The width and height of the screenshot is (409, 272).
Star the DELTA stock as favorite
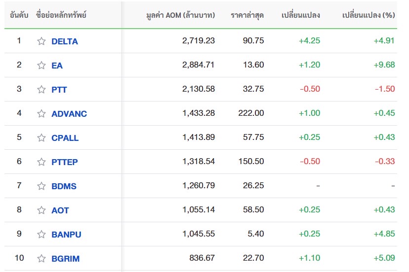coord(41,41)
